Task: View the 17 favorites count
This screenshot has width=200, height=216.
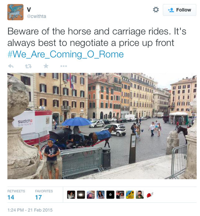Action: click(x=38, y=197)
